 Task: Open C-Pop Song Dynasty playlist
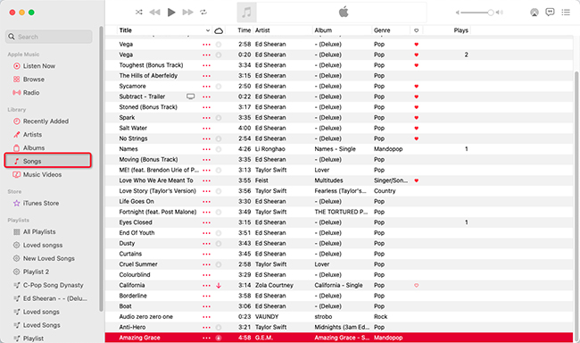point(53,285)
